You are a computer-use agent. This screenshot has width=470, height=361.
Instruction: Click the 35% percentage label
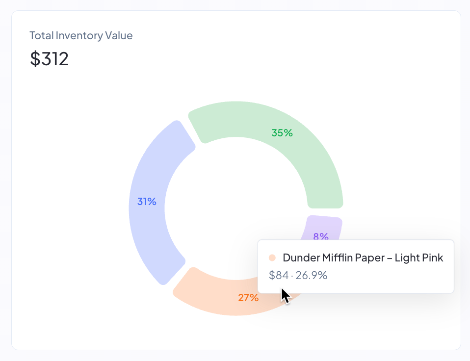(x=282, y=133)
